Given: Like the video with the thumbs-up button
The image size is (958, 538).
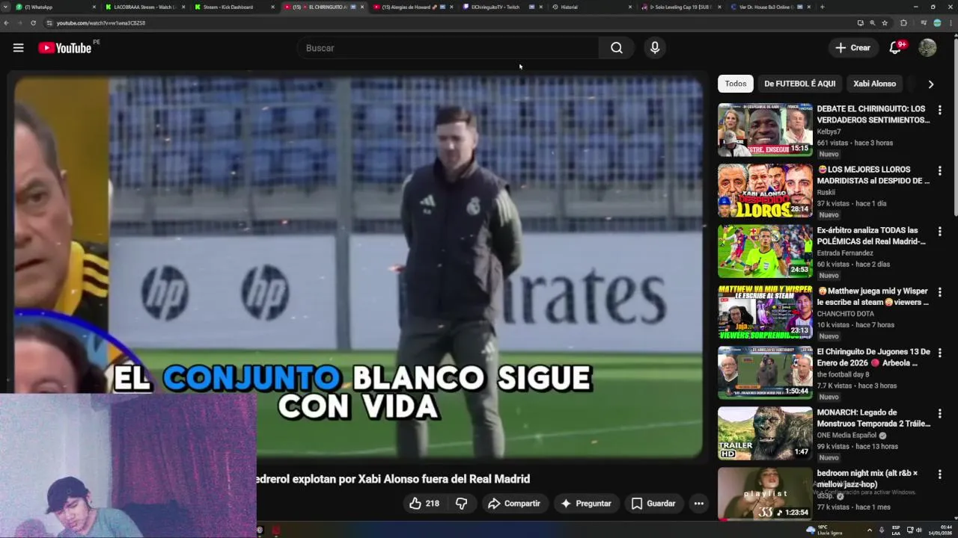Looking at the screenshot, I should coord(424,504).
